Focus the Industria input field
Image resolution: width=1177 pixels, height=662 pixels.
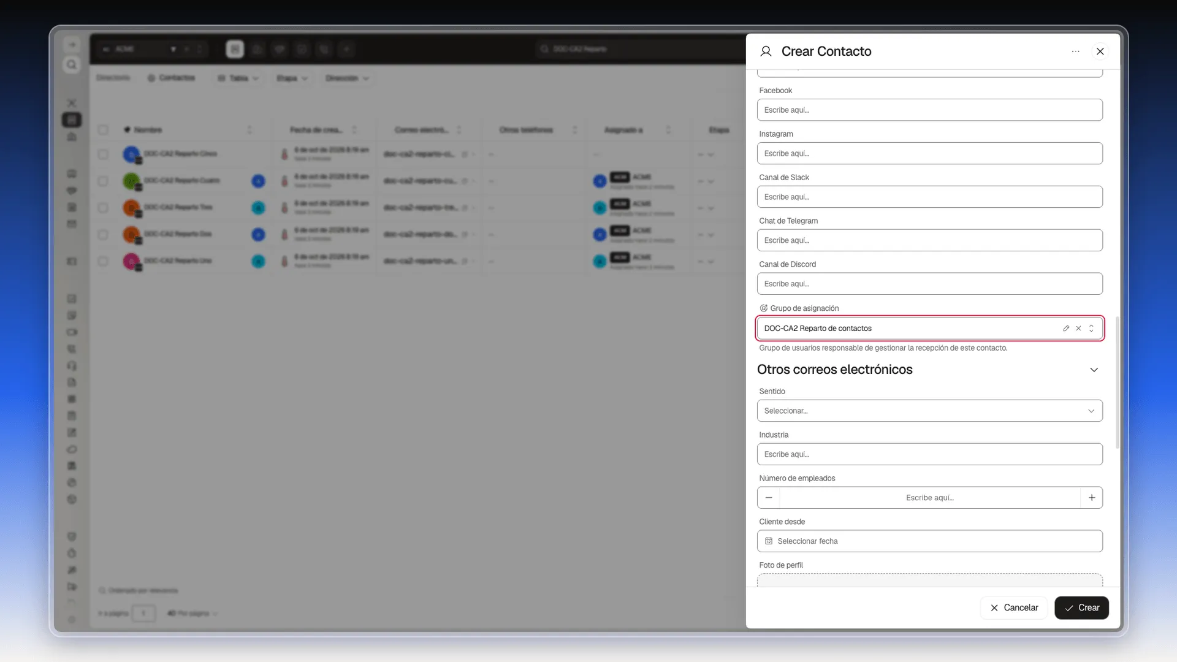[x=929, y=454]
